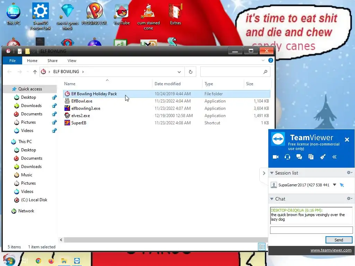This screenshot has height=266, width=355.
Task: Open www.teamviewer.com link
Action: click(331, 250)
